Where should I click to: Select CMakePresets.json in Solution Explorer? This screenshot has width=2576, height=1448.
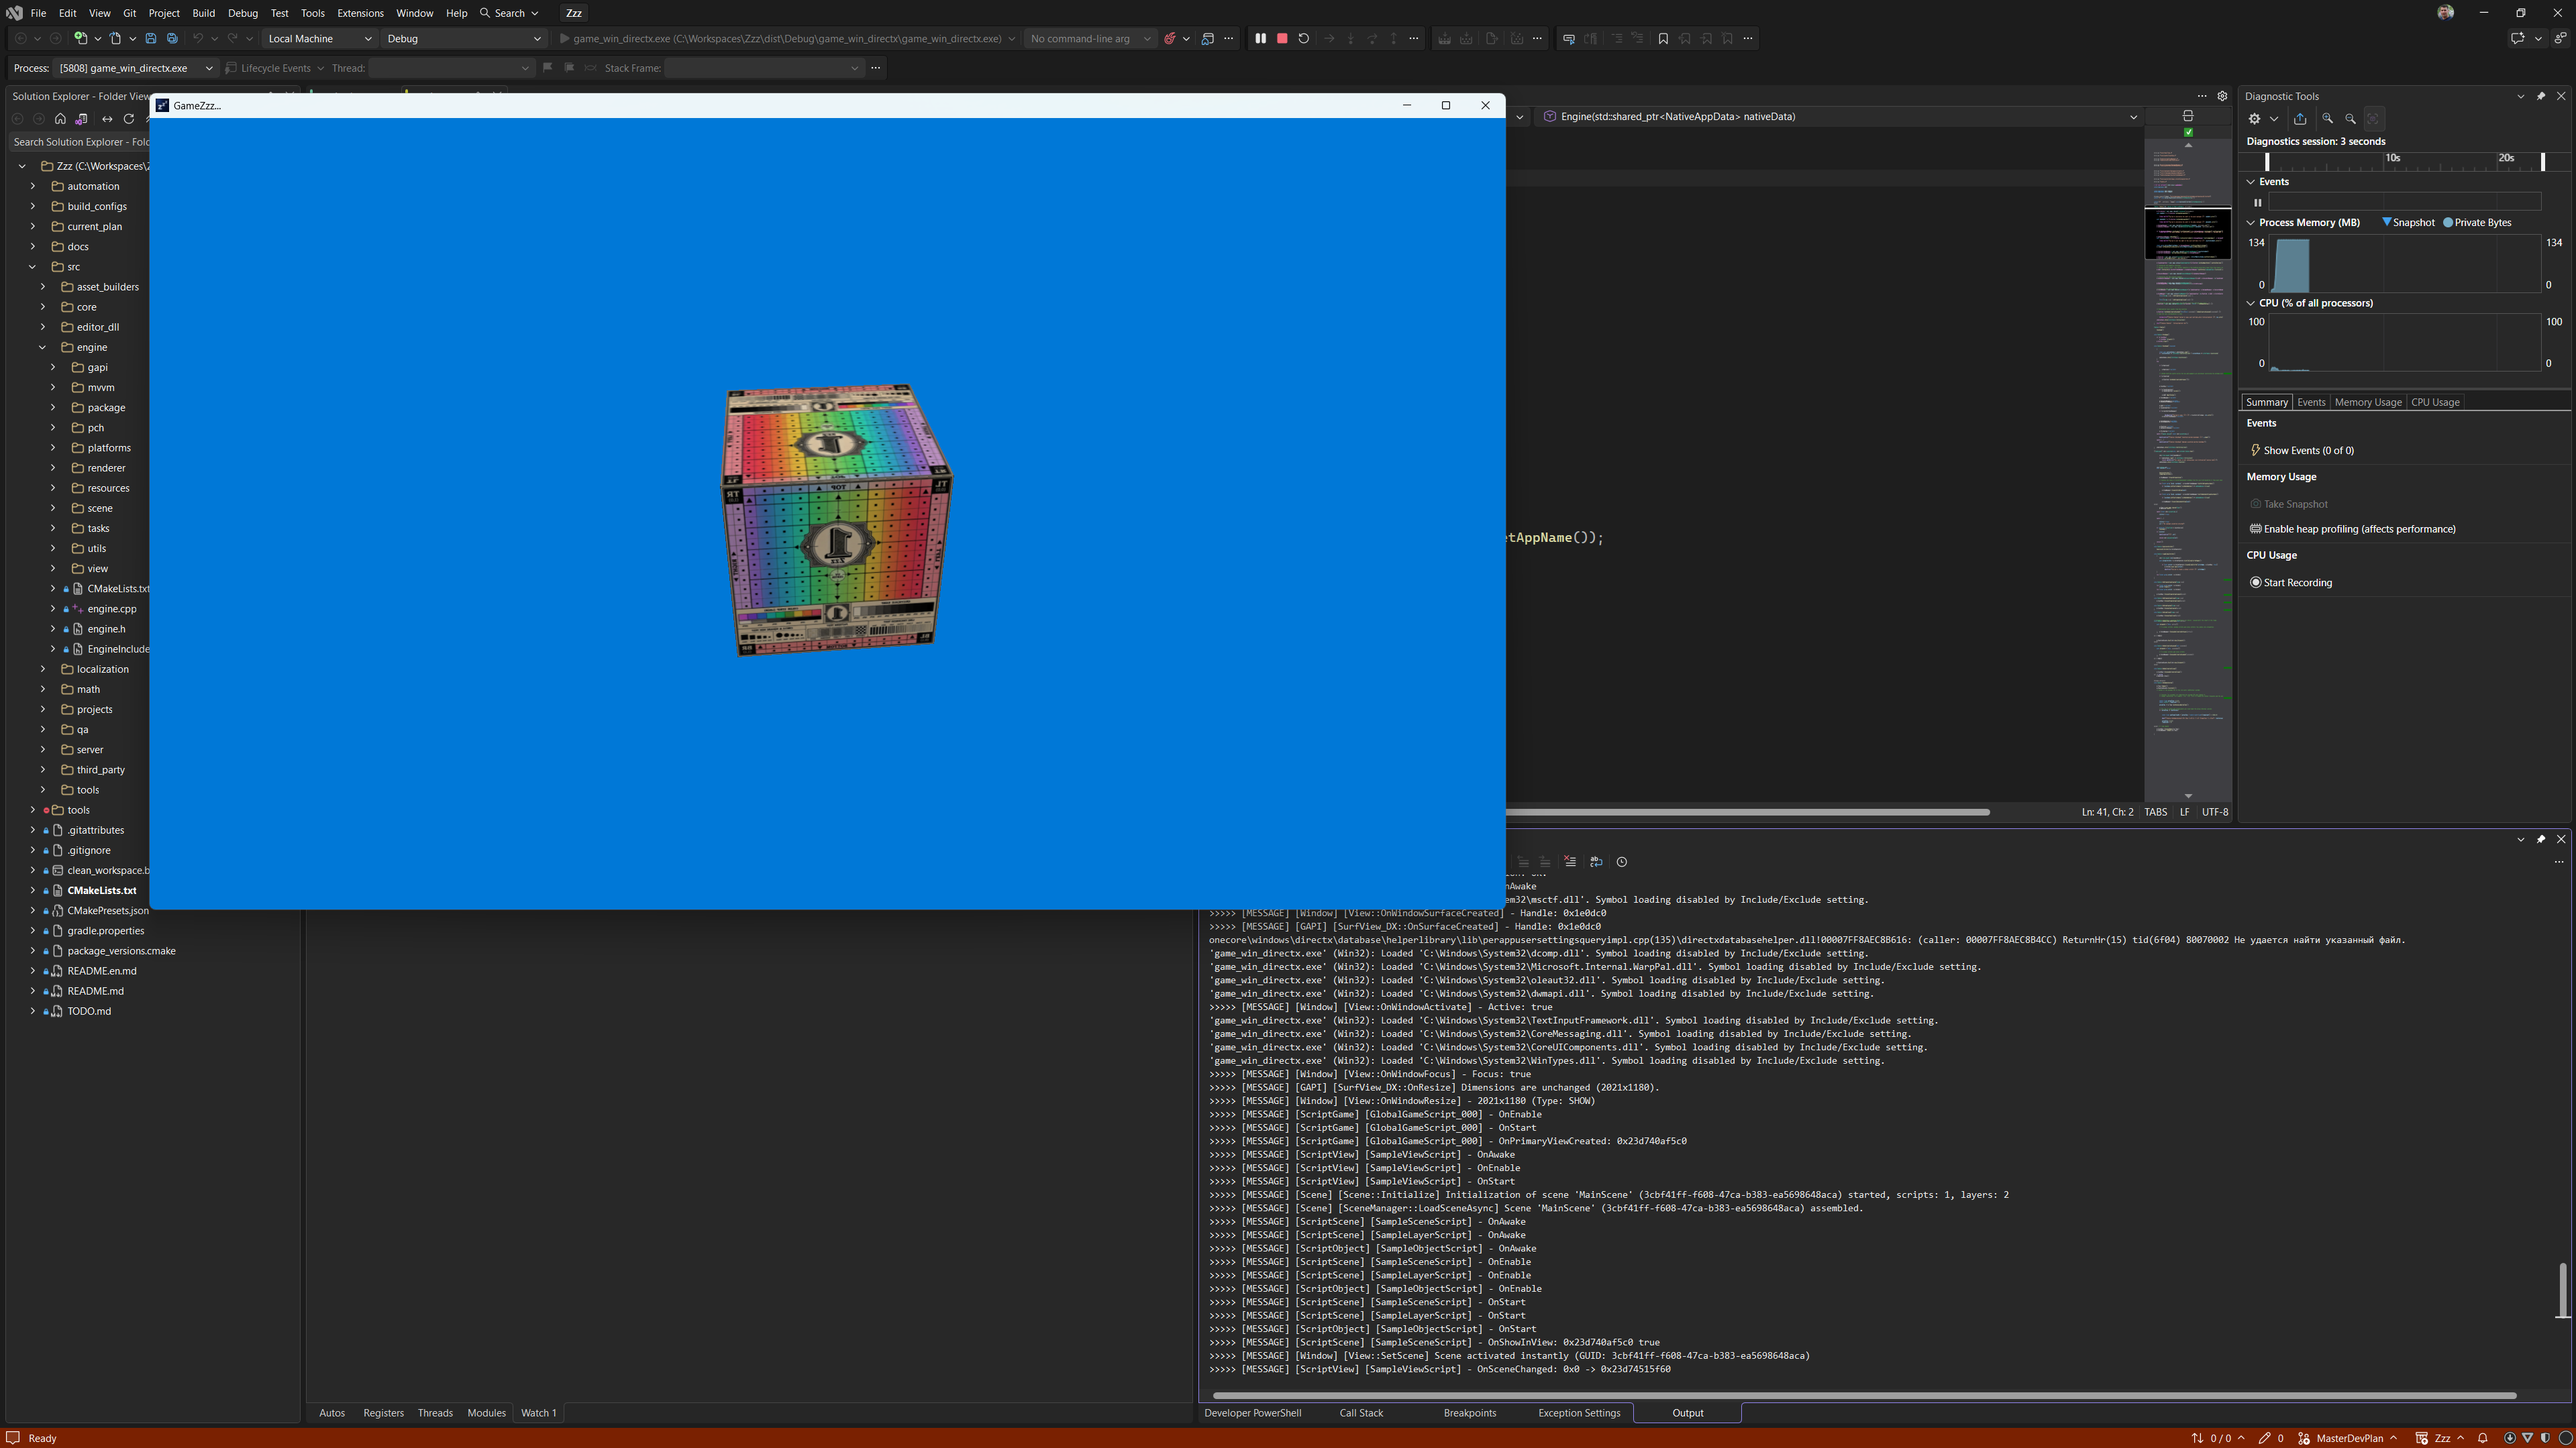coord(108,910)
